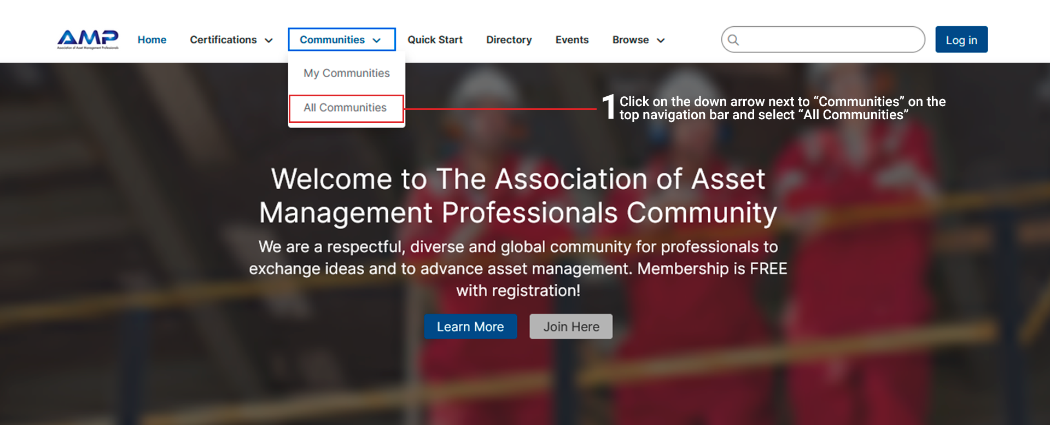Open the Certifications menu label
This screenshot has height=425, width=1050.
point(223,40)
